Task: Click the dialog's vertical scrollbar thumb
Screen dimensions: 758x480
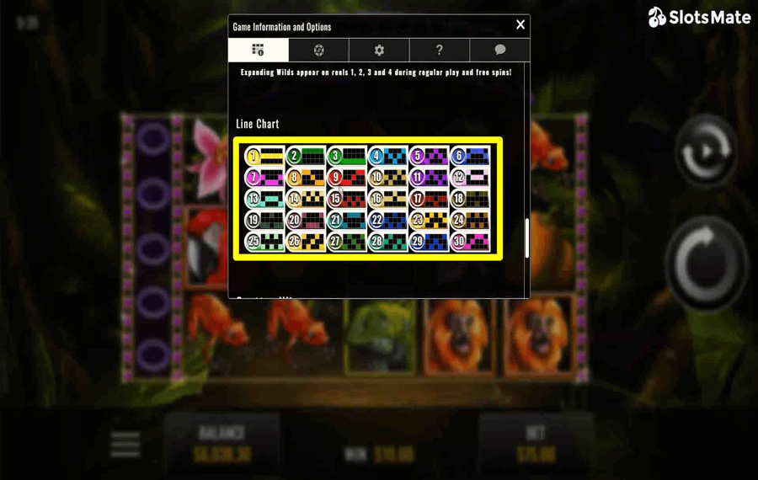Action: click(x=527, y=237)
